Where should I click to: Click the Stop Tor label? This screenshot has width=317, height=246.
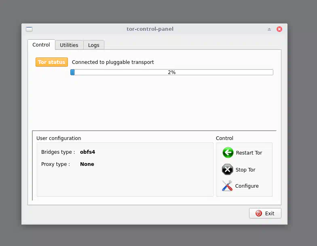(245, 170)
